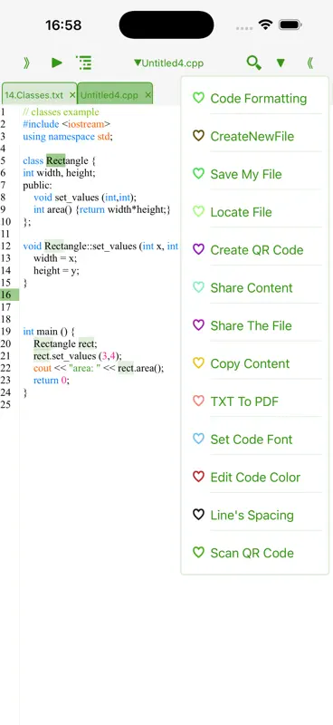Expand left panel with double chevron
Screen dimensions: 333x725
coord(26,63)
